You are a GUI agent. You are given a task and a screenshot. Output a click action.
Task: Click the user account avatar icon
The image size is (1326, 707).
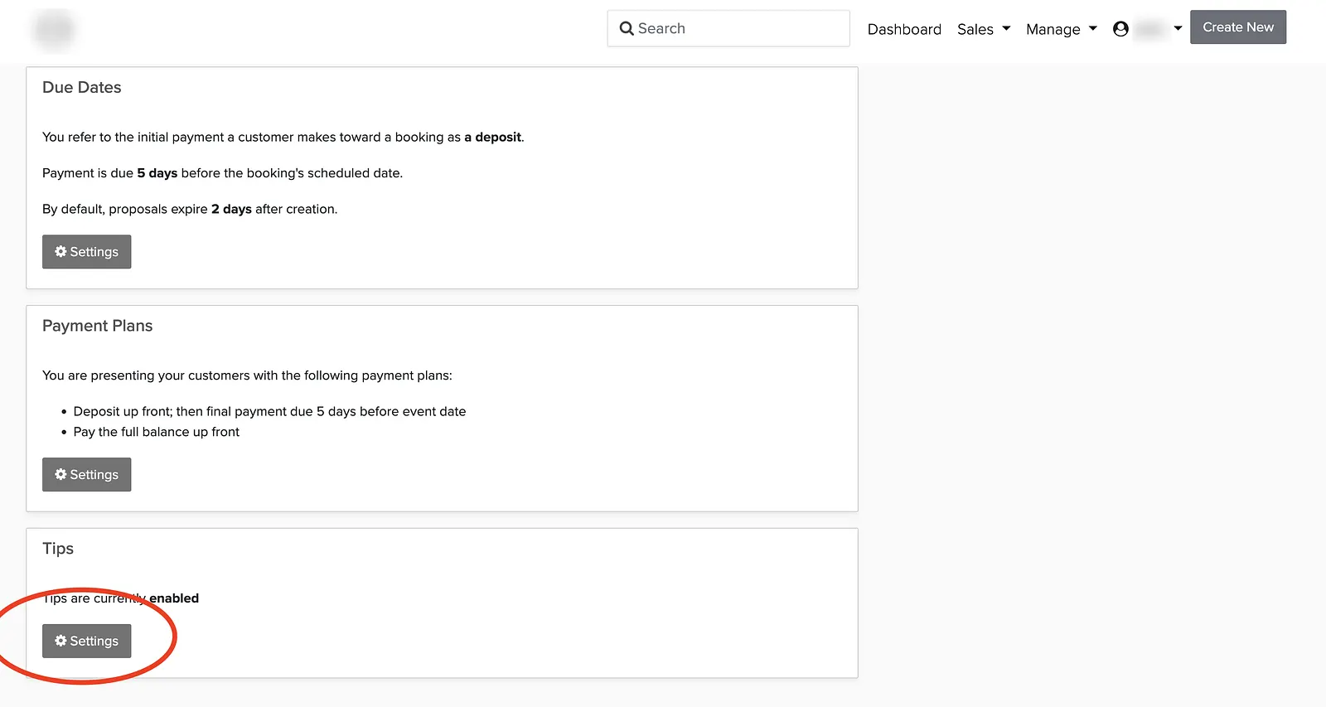click(x=1120, y=29)
